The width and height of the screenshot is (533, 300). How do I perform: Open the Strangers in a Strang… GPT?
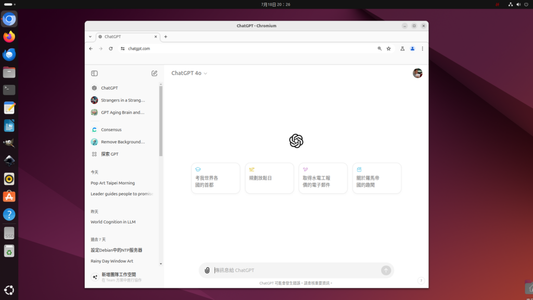pos(123,101)
